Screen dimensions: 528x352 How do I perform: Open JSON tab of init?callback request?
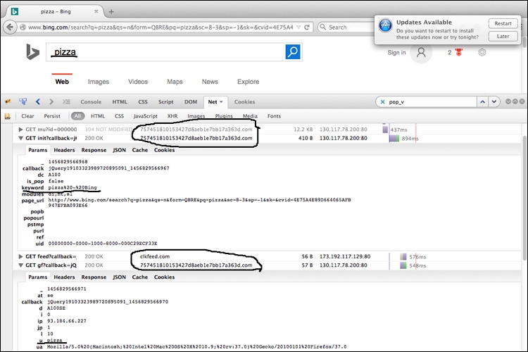[119, 150]
